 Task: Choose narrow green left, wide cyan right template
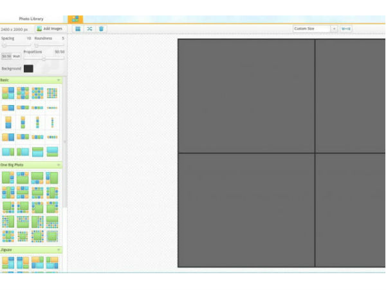tap(23, 151)
